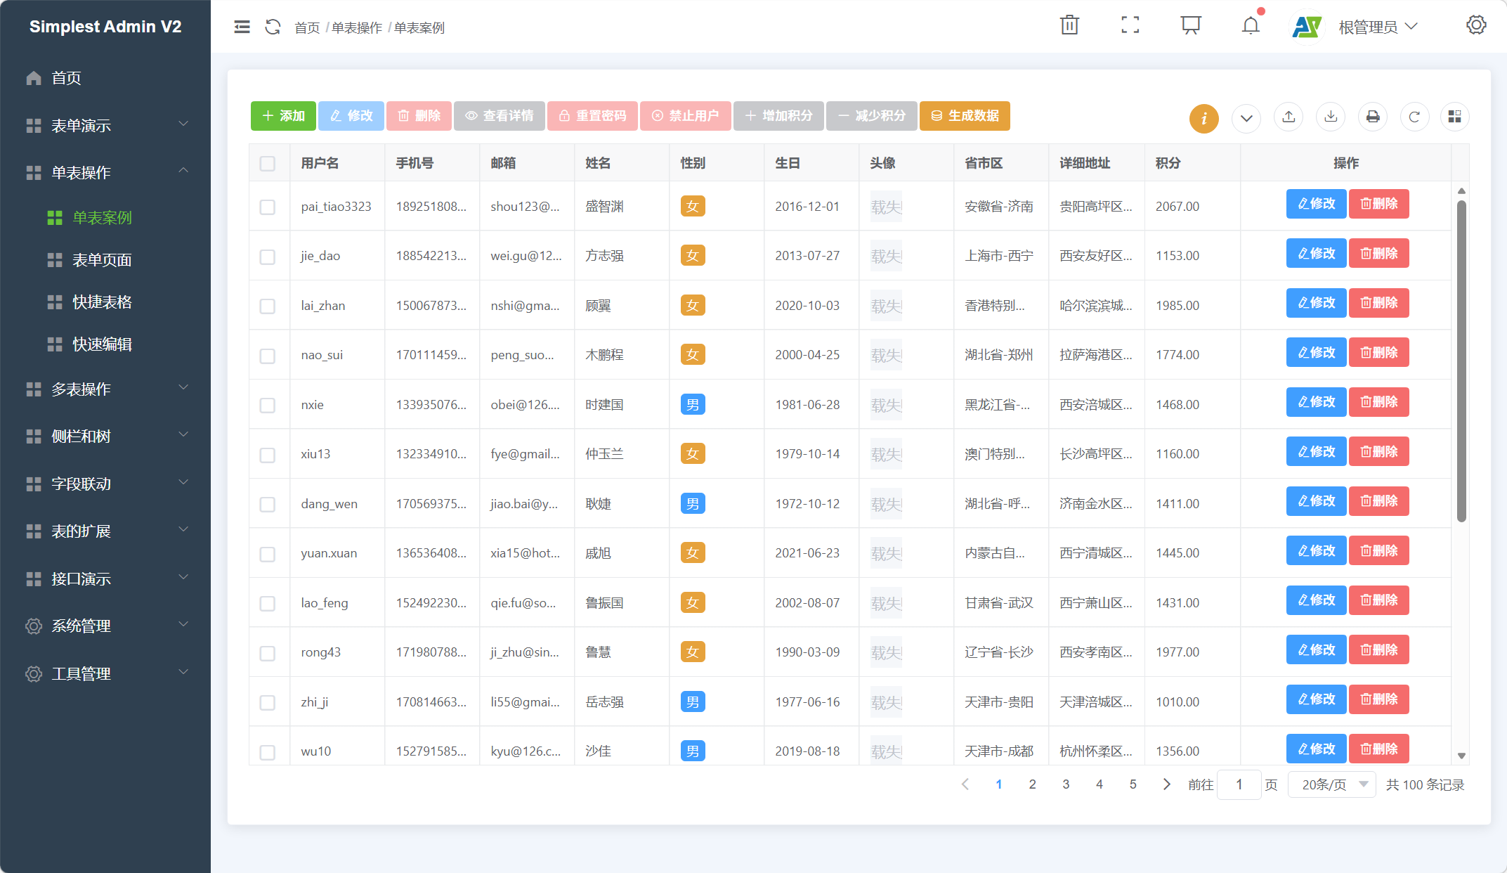Select the checkbox for user jie_dao
The height and width of the screenshot is (873, 1507).
(268, 257)
